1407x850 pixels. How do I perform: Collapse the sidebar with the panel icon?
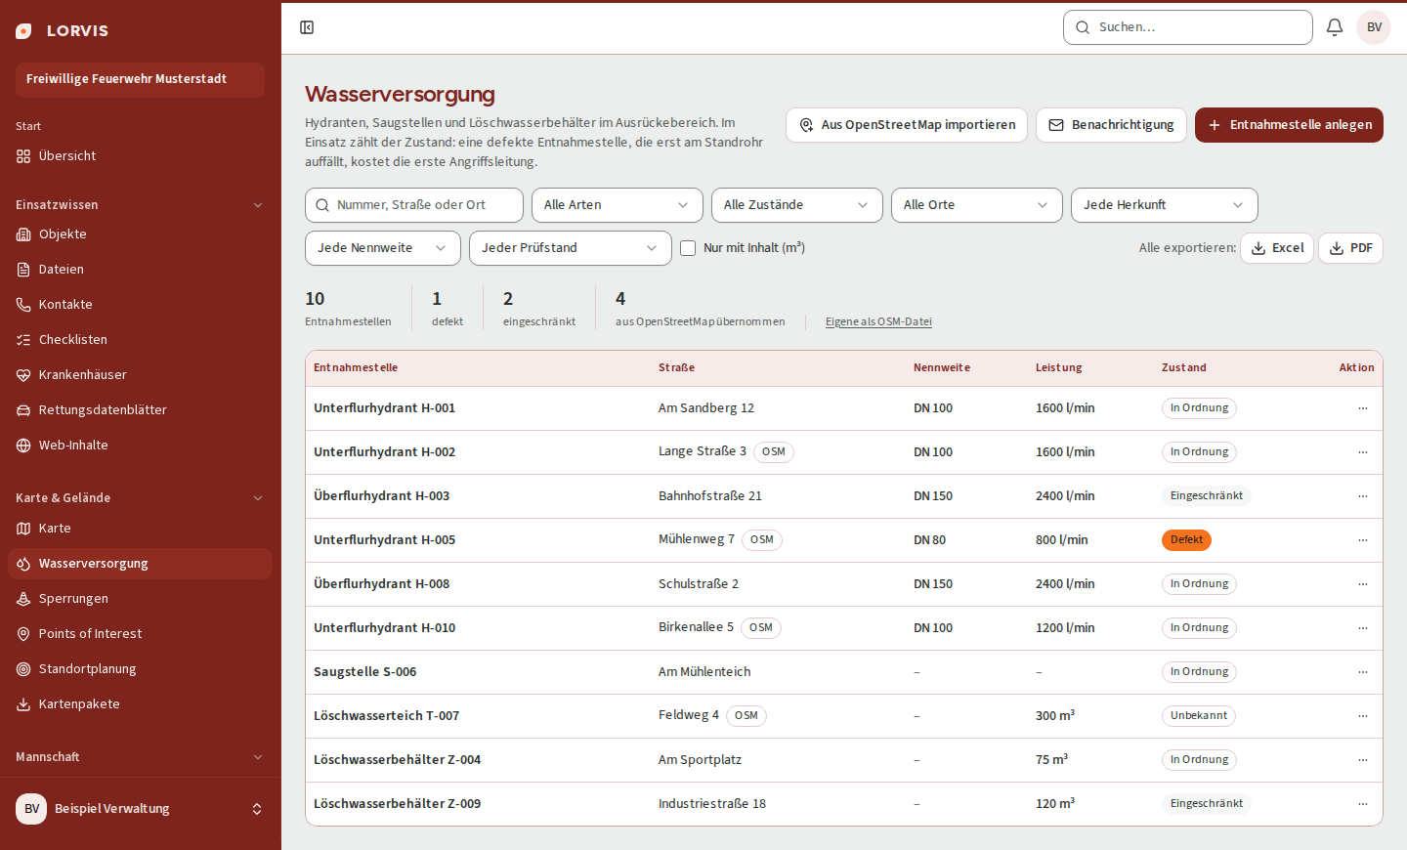click(x=307, y=27)
